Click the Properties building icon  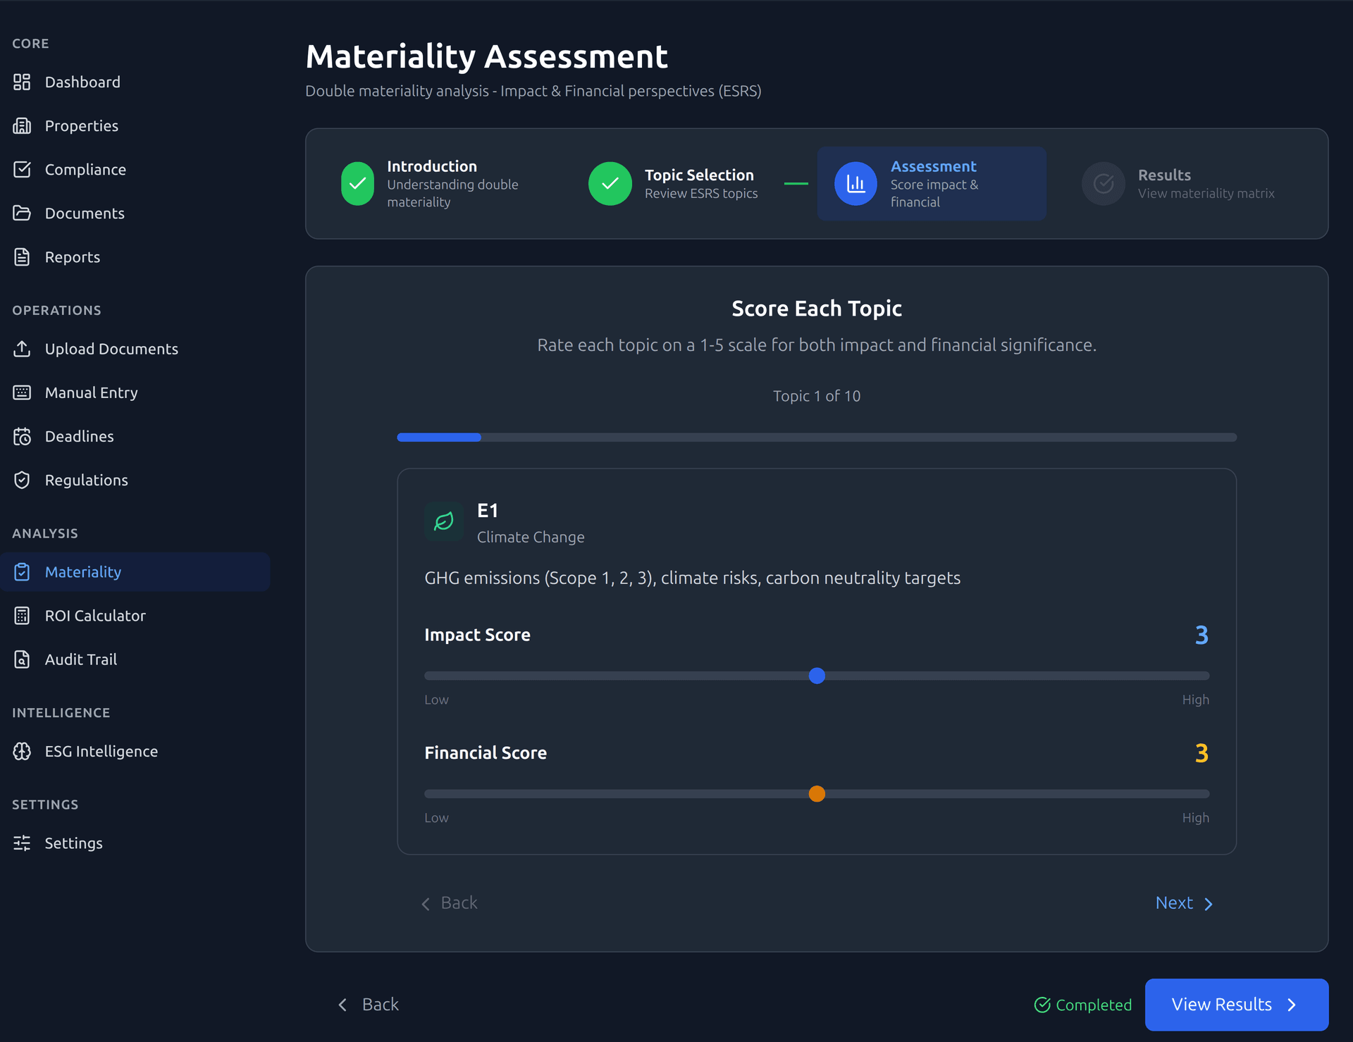(x=22, y=126)
